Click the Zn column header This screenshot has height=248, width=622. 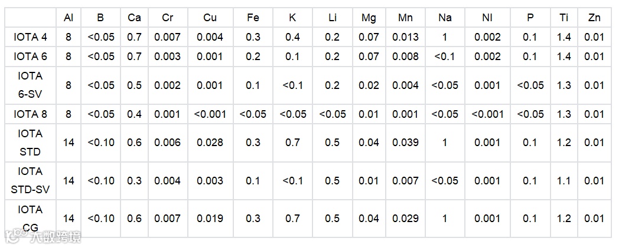594,18
